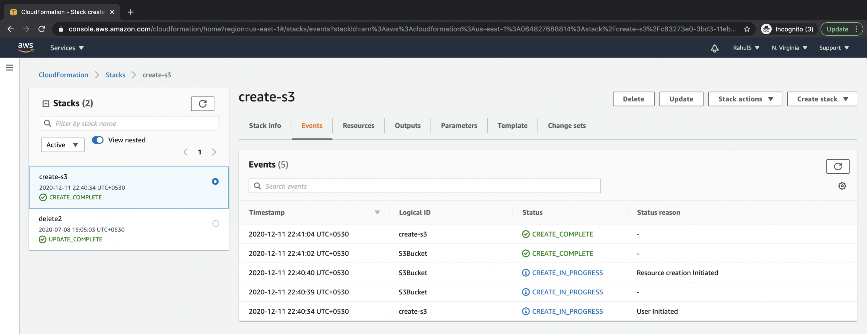Go back in browser history
Image resolution: width=867 pixels, height=334 pixels.
pyautogui.click(x=11, y=29)
